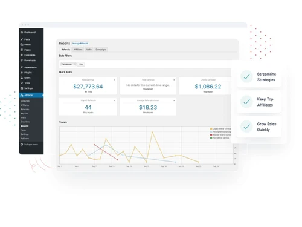Open the This Month date range dropdown
302x227 pixels.
pyautogui.click(x=69, y=64)
